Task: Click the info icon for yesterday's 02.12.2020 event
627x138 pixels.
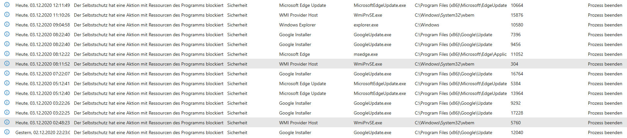Action: pyautogui.click(x=7, y=132)
